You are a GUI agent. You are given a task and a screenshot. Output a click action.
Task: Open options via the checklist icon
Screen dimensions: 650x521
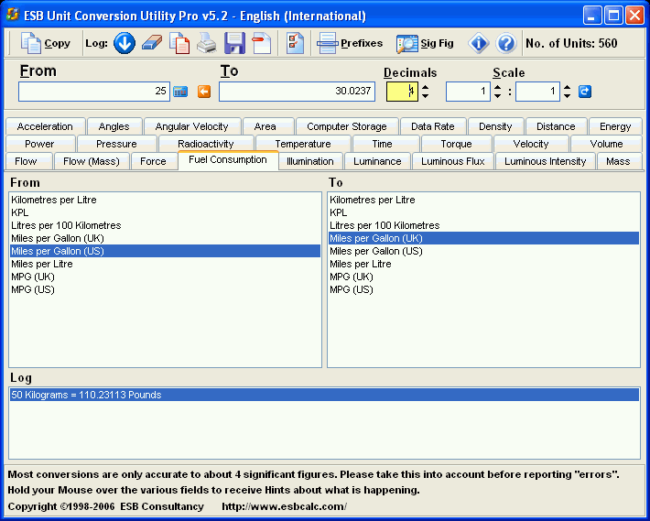295,43
